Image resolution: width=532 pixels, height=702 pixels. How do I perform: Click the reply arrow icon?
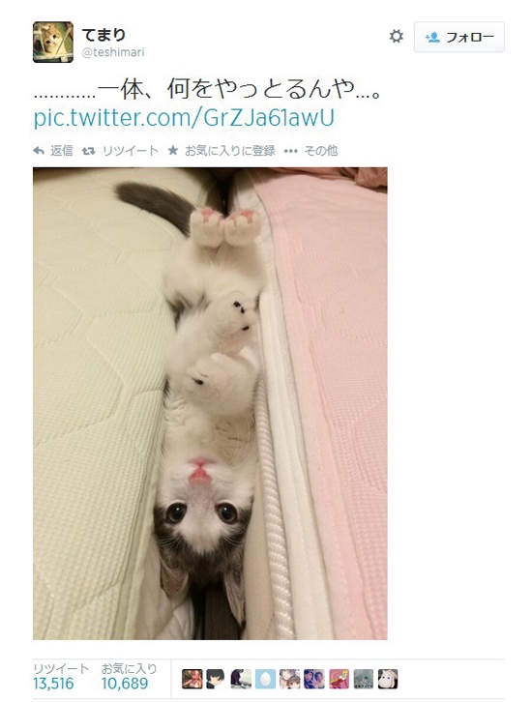pos(39,151)
